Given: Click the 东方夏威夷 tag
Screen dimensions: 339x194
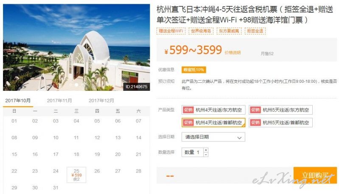Looking at the screenshot, I should click(x=229, y=31).
